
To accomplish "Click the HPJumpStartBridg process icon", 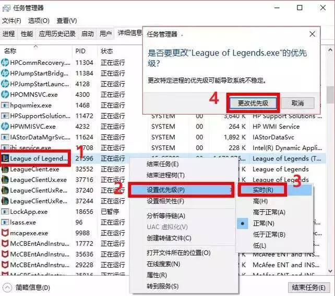I will tap(5, 73).
